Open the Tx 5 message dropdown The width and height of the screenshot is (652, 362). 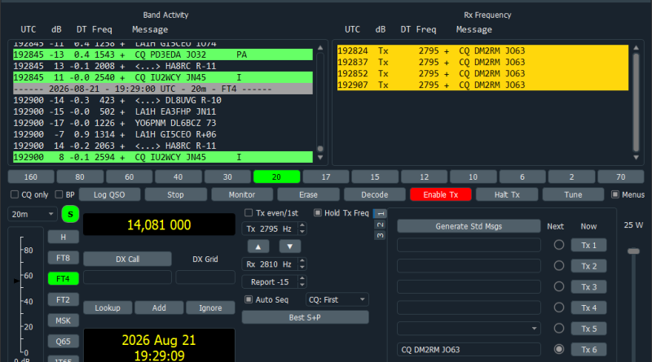(x=469, y=329)
